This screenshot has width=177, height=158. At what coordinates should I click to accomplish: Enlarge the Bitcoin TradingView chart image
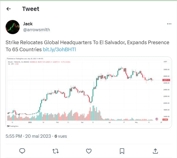[x=89, y=92]
